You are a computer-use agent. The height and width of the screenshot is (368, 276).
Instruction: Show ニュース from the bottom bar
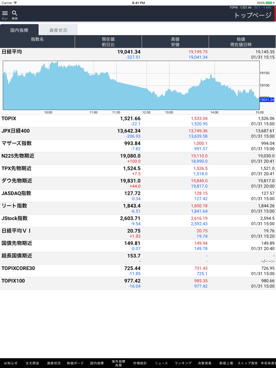coord(161,363)
